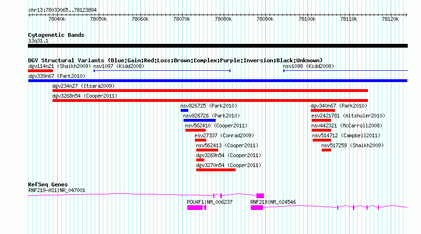Click the red dgv3270n54 loss bar
Viewport: 421px width, 234px height.
coord(216,170)
